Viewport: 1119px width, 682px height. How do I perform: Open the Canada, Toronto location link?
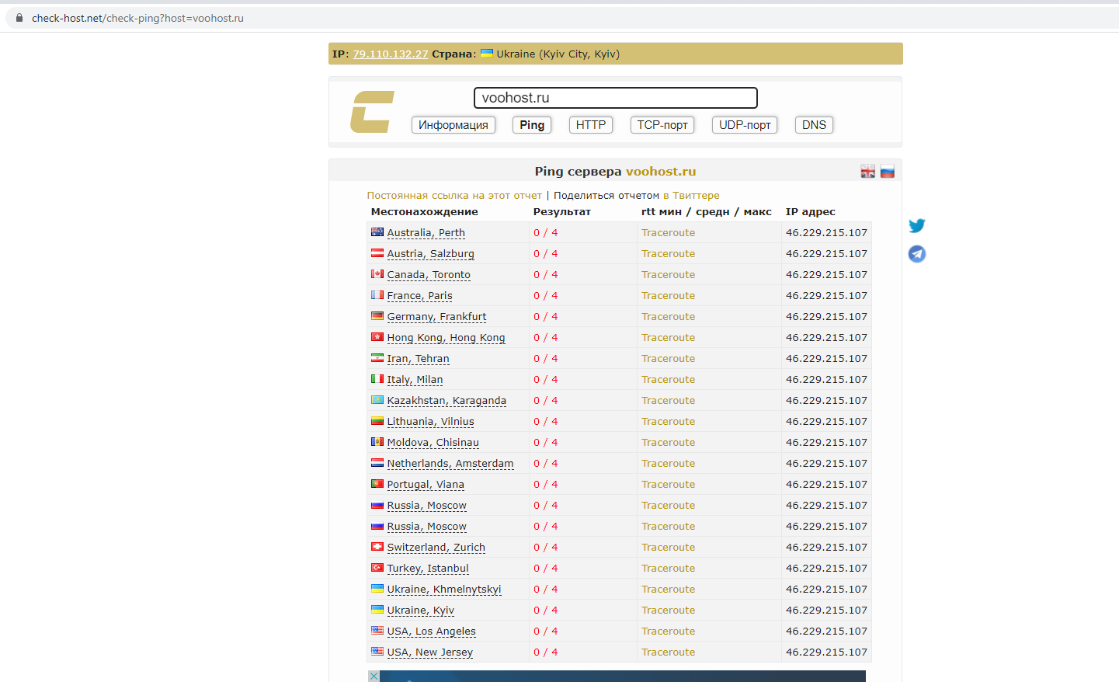(429, 275)
